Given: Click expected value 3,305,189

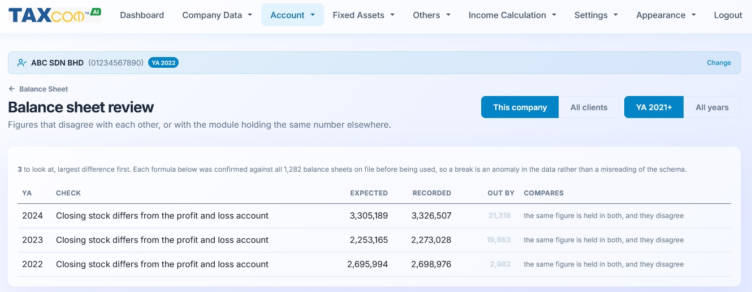Looking at the screenshot, I should (x=369, y=216).
